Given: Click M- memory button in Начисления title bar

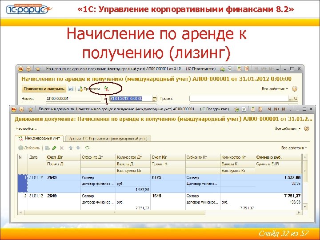Looking at the screenshot, I should [271, 69].
